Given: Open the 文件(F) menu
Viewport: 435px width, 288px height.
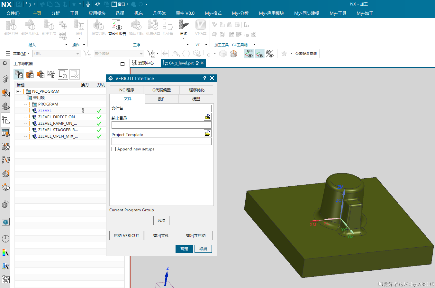Looking at the screenshot, I should click(x=13, y=13).
